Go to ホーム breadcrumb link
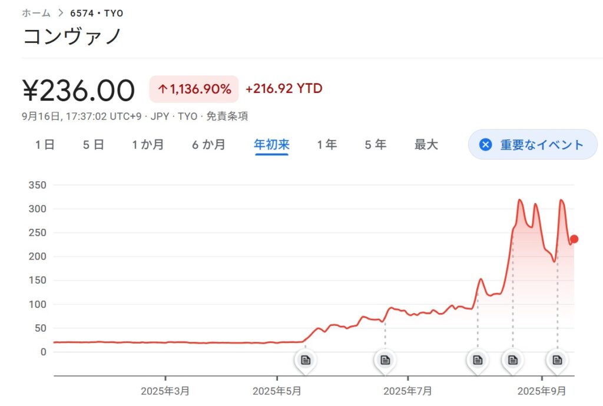 click(37, 13)
